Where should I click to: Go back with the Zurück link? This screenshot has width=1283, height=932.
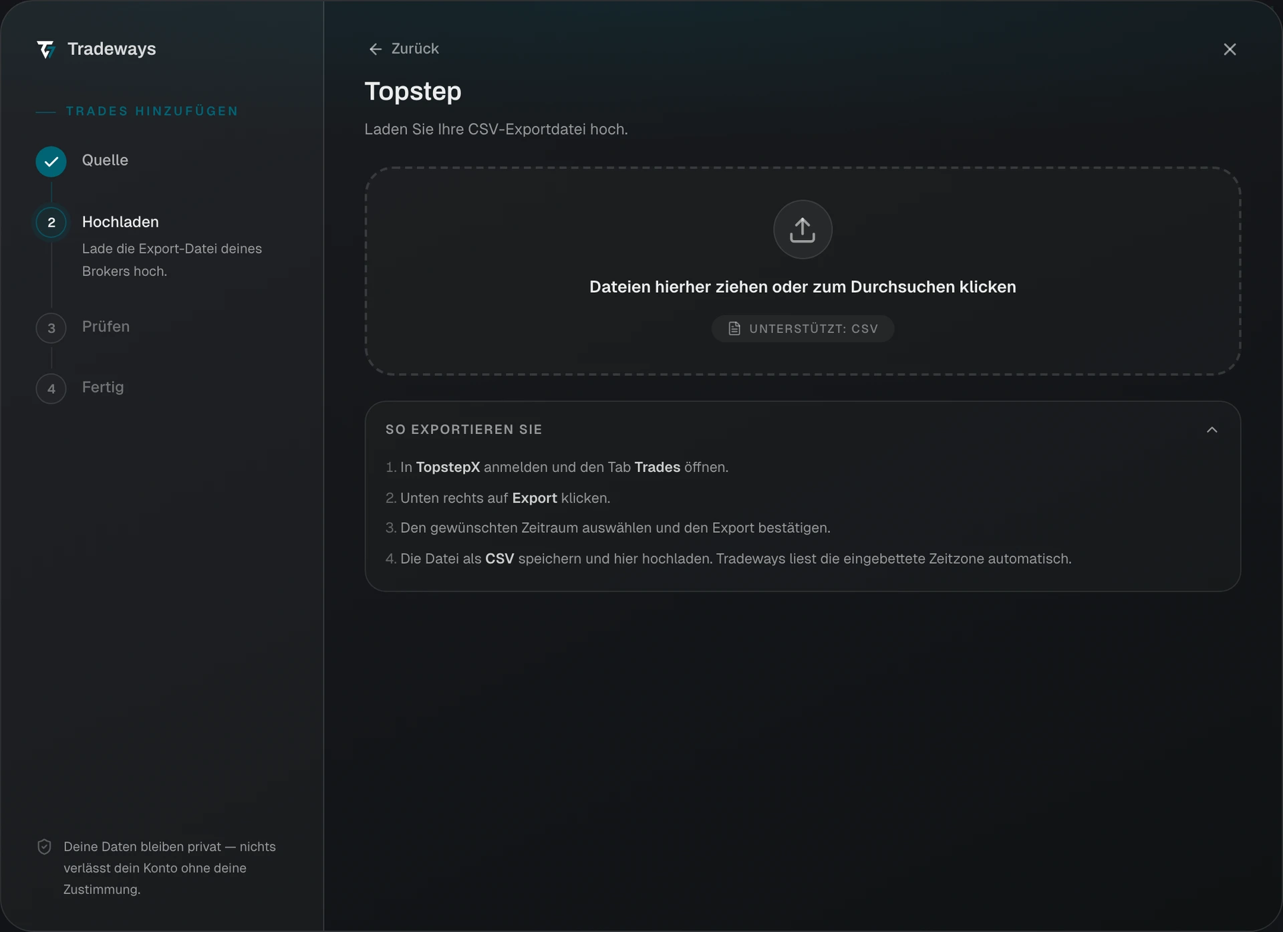[404, 49]
